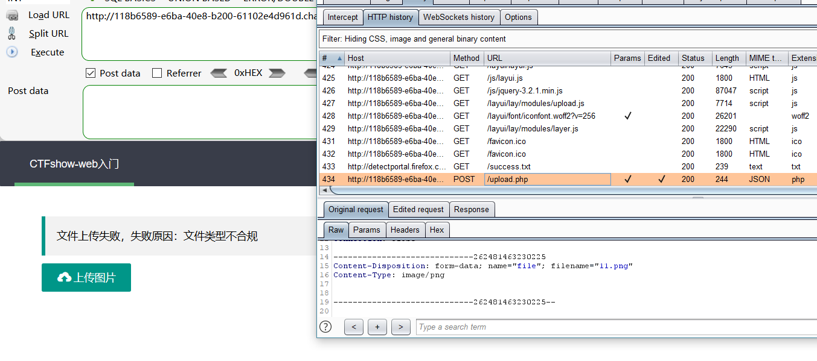Image resolution: width=817 pixels, height=361 pixels.
Task: Click the checkmark in the Params column of row 428
Action: (627, 116)
